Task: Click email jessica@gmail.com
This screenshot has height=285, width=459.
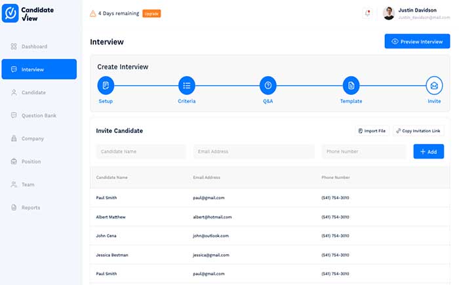Action: click(211, 255)
